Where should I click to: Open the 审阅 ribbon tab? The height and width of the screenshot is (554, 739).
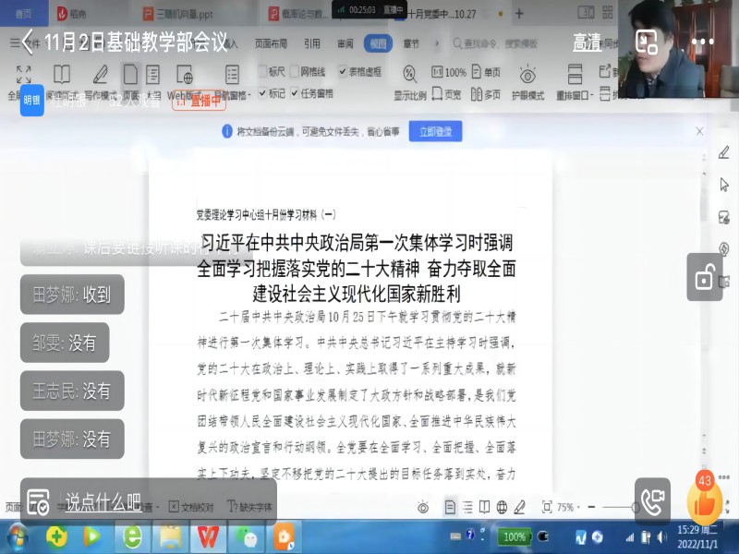coord(345,43)
